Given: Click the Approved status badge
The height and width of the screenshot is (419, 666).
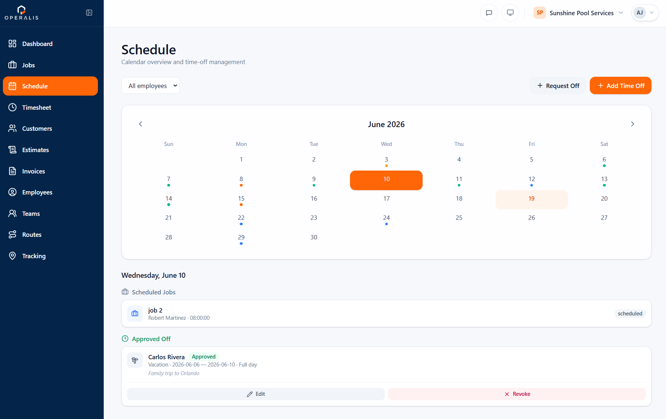Looking at the screenshot, I should coord(203,357).
